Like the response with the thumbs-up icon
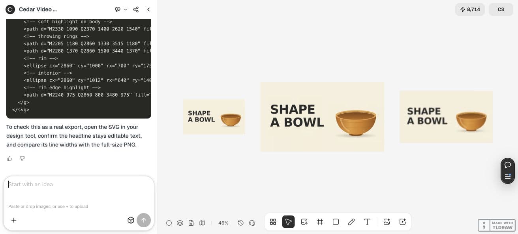The image size is (518, 234). (x=9, y=158)
